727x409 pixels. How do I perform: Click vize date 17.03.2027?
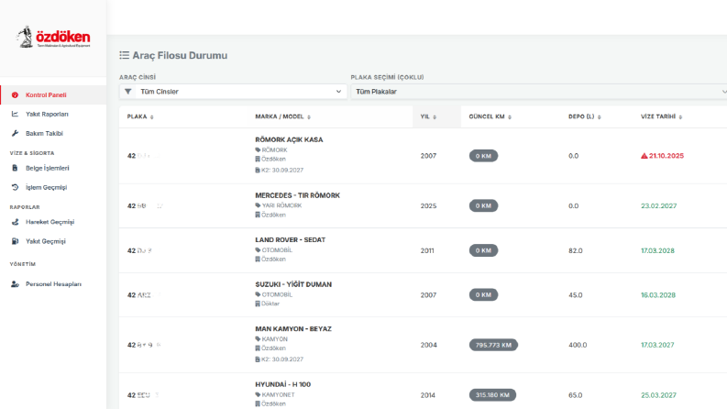(658, 345)
